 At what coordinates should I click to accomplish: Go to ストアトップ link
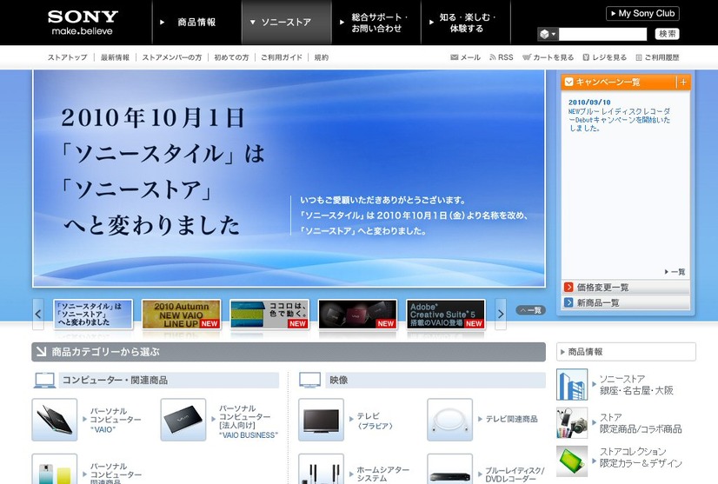[x=67, y=57]
